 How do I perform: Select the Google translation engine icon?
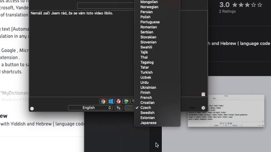point(103,101)
